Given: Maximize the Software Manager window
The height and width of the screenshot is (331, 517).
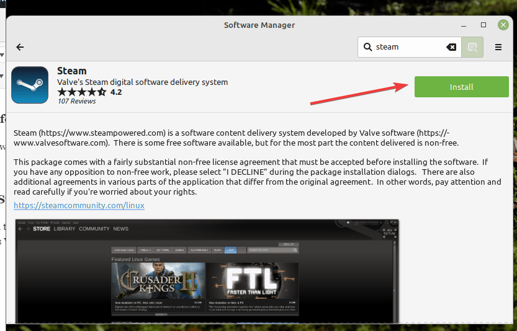Looking at the screenshot, I should [483, 25].
